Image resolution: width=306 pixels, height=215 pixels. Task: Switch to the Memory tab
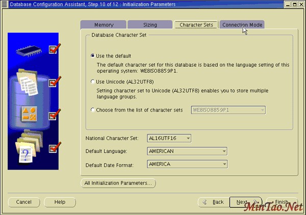(x=104, y=25)
